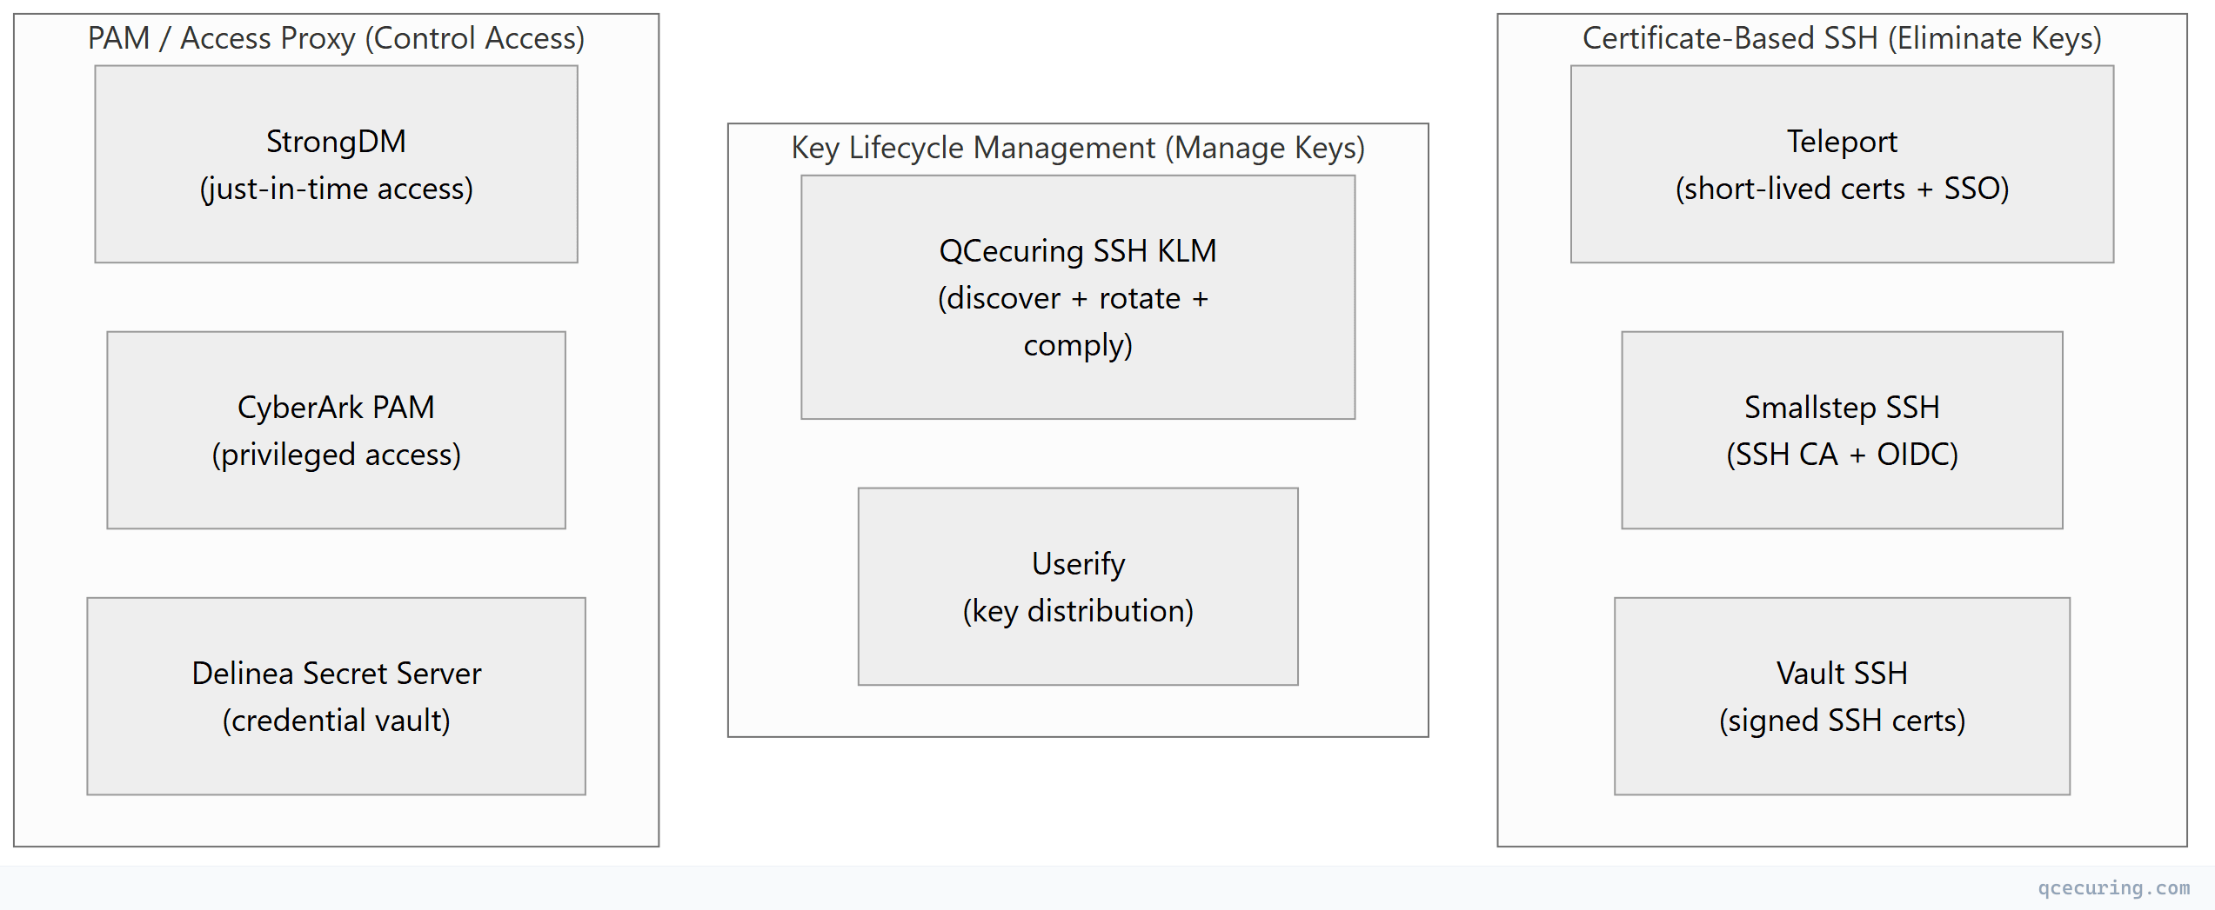Select the CyberArk PAM node

click(336, 430)
